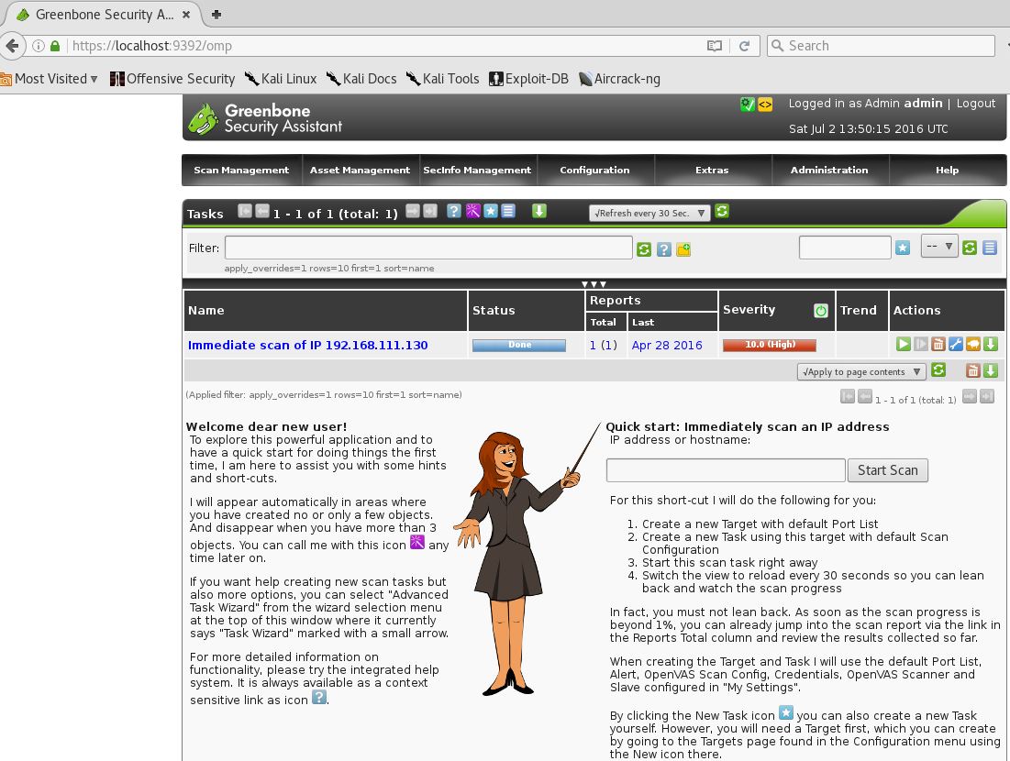Open Kali Linux bookmark
Viewport: 1010px width, 761px height.
(x=281, y=79)
